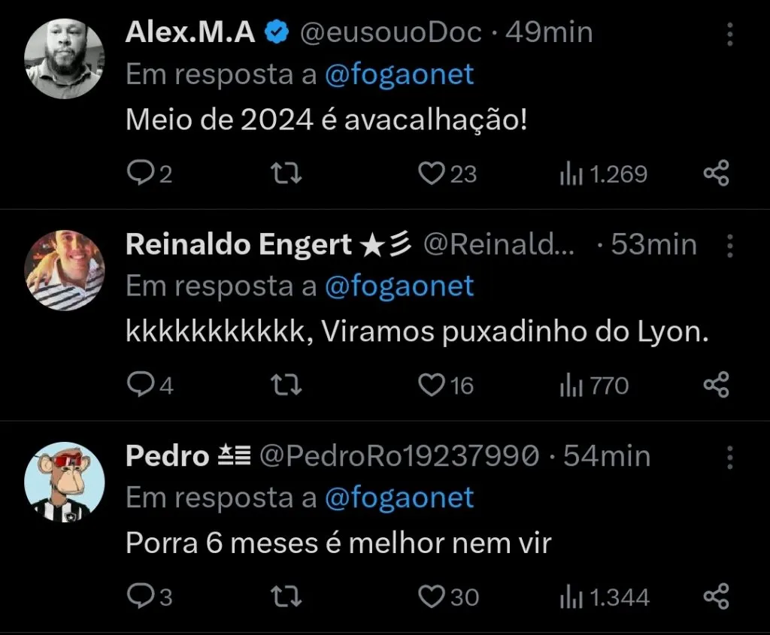Viewport: 770px width, 635px height.
Task: Like Pedro's reply
Action: [430, 597]
